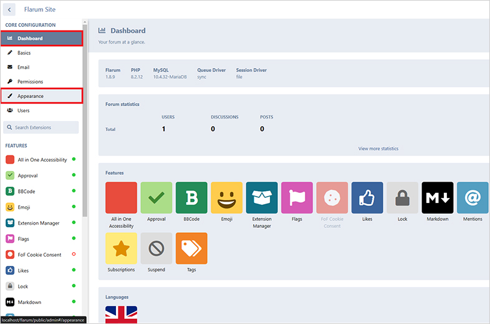Select the pink Flags tile

[x=297, y=198]
